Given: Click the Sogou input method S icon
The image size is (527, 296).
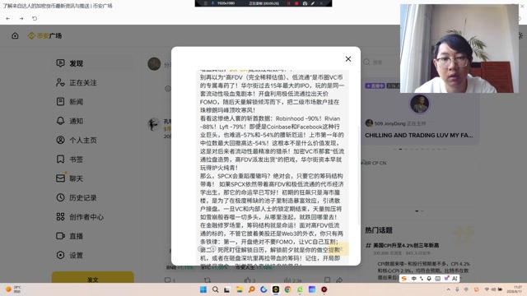Looking at the screenshot, I should point(404,279).
